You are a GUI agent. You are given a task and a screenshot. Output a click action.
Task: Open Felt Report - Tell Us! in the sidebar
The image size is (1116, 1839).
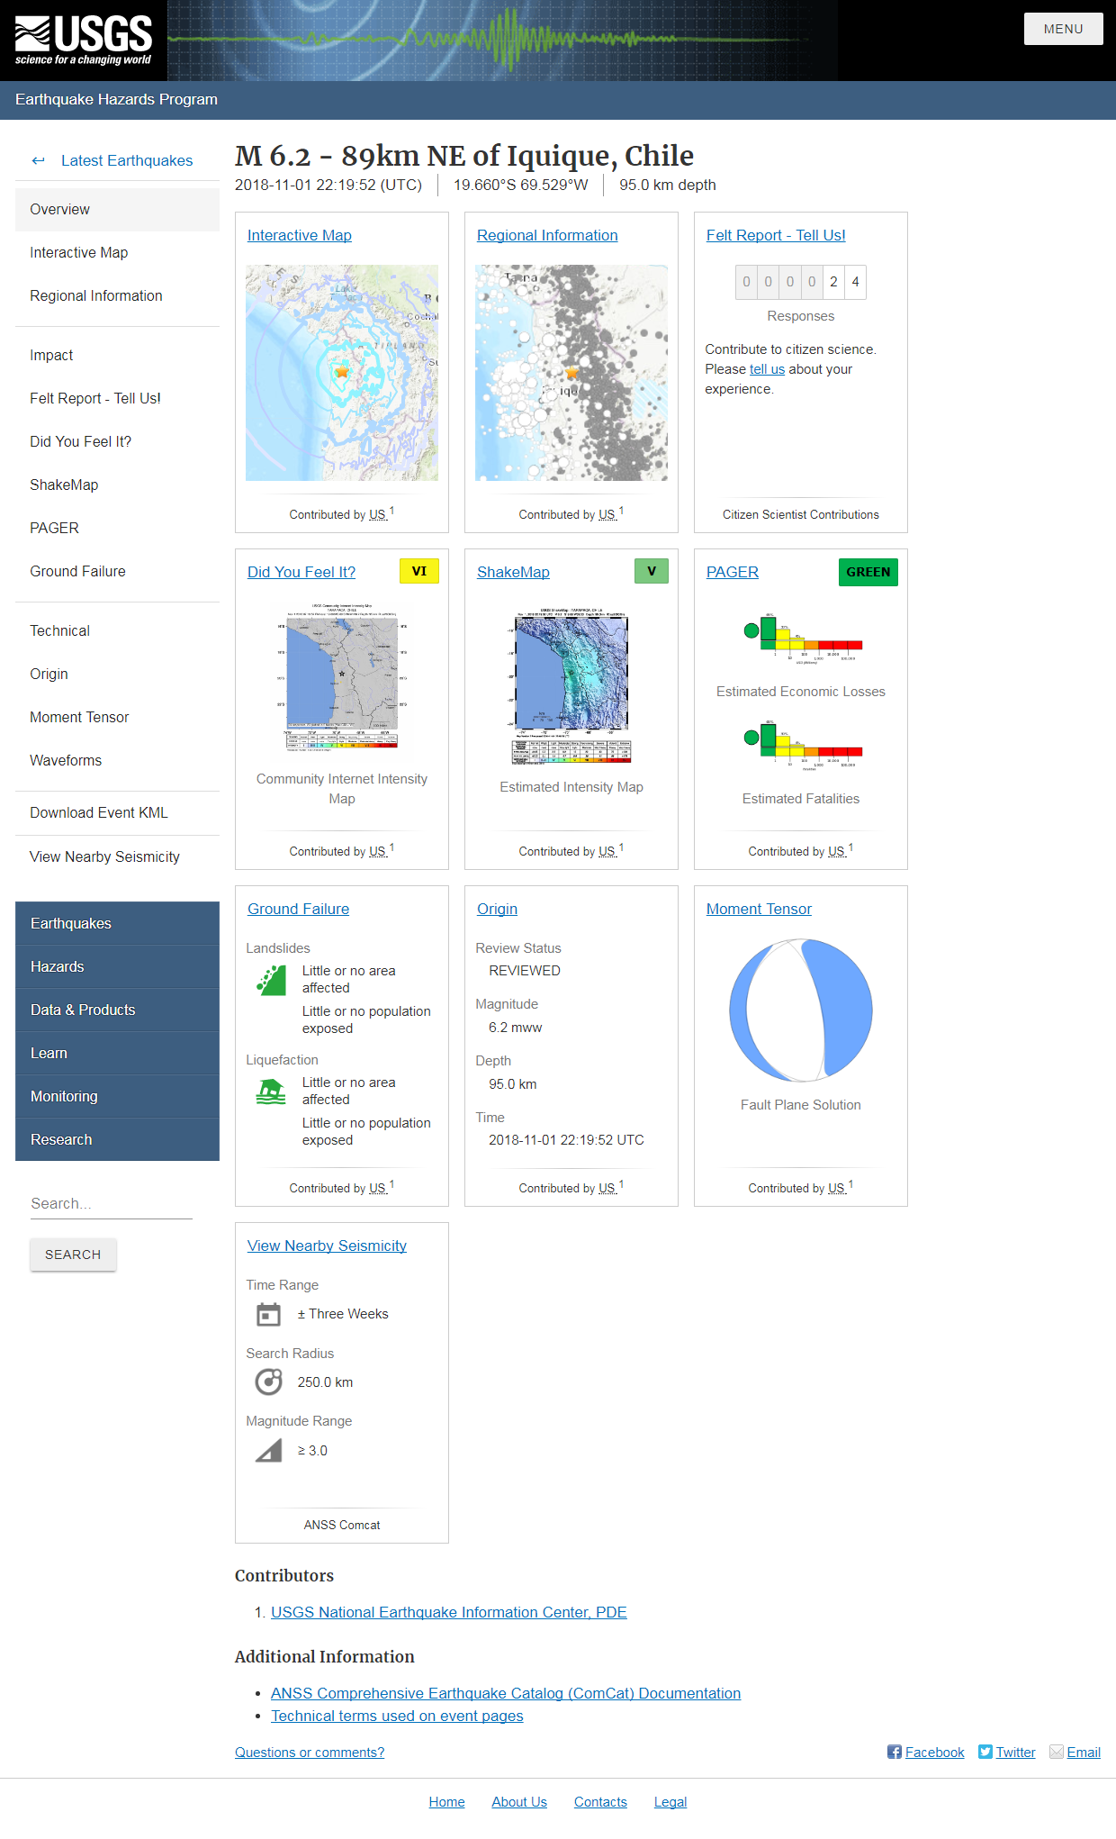point(117,398)
